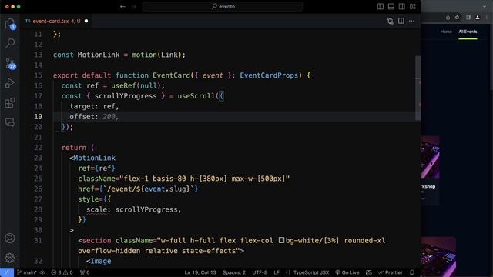Go back using the navigation arrow
493x277 pixels.
coord(122,7)
